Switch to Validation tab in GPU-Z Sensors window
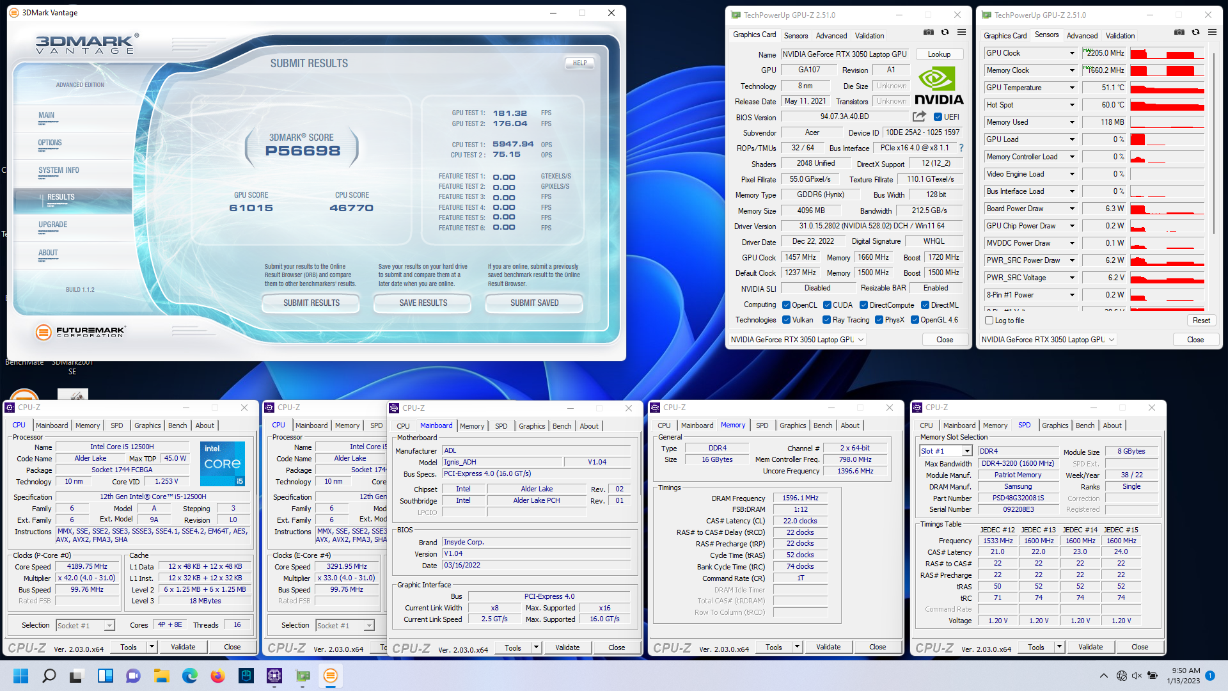The height and width of the screenshot is (691, 1228). (1120, 36)
